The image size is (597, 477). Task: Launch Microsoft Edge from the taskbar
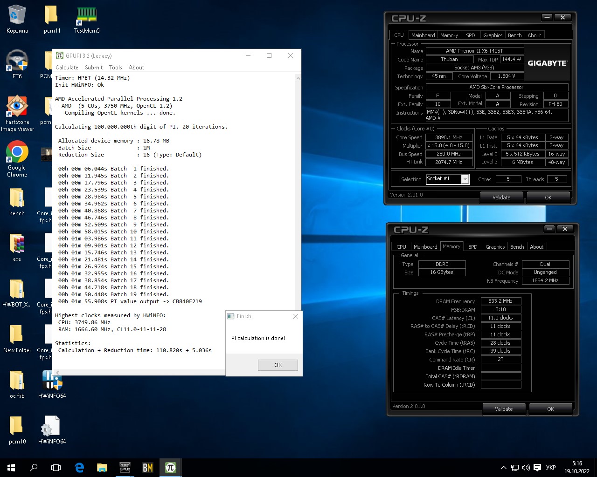tap(79, 468)
